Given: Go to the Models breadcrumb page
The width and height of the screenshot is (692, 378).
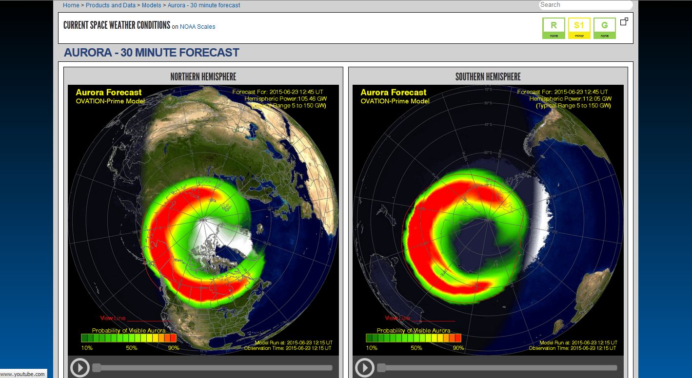Looking at the screenshot, I should [x=152, y=5].
